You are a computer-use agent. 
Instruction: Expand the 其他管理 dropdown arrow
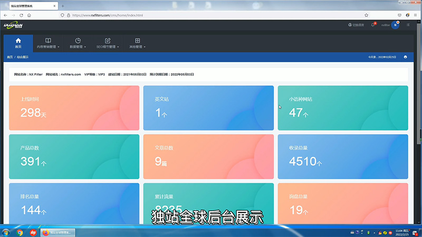(x=145, y=47)
